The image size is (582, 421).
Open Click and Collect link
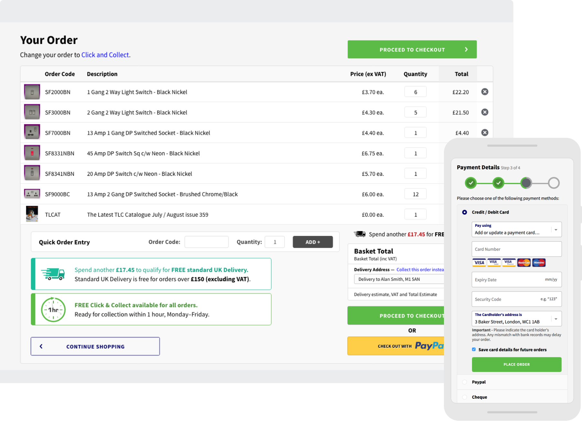(x=105, y=55)
